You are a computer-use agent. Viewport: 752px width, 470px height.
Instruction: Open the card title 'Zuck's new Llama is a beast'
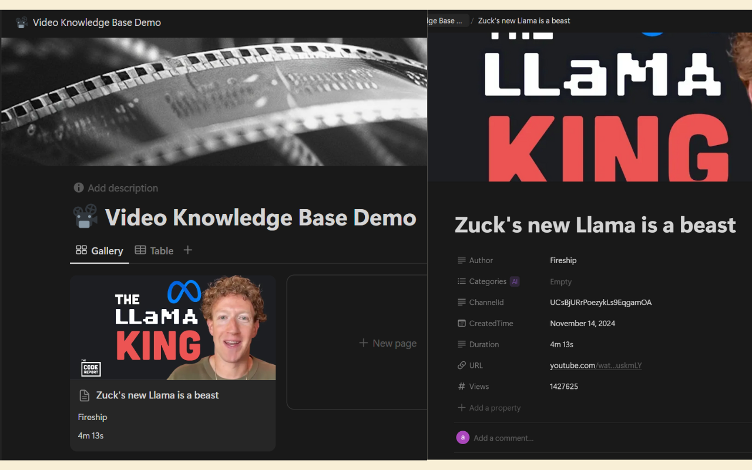[x=157, y=395]
